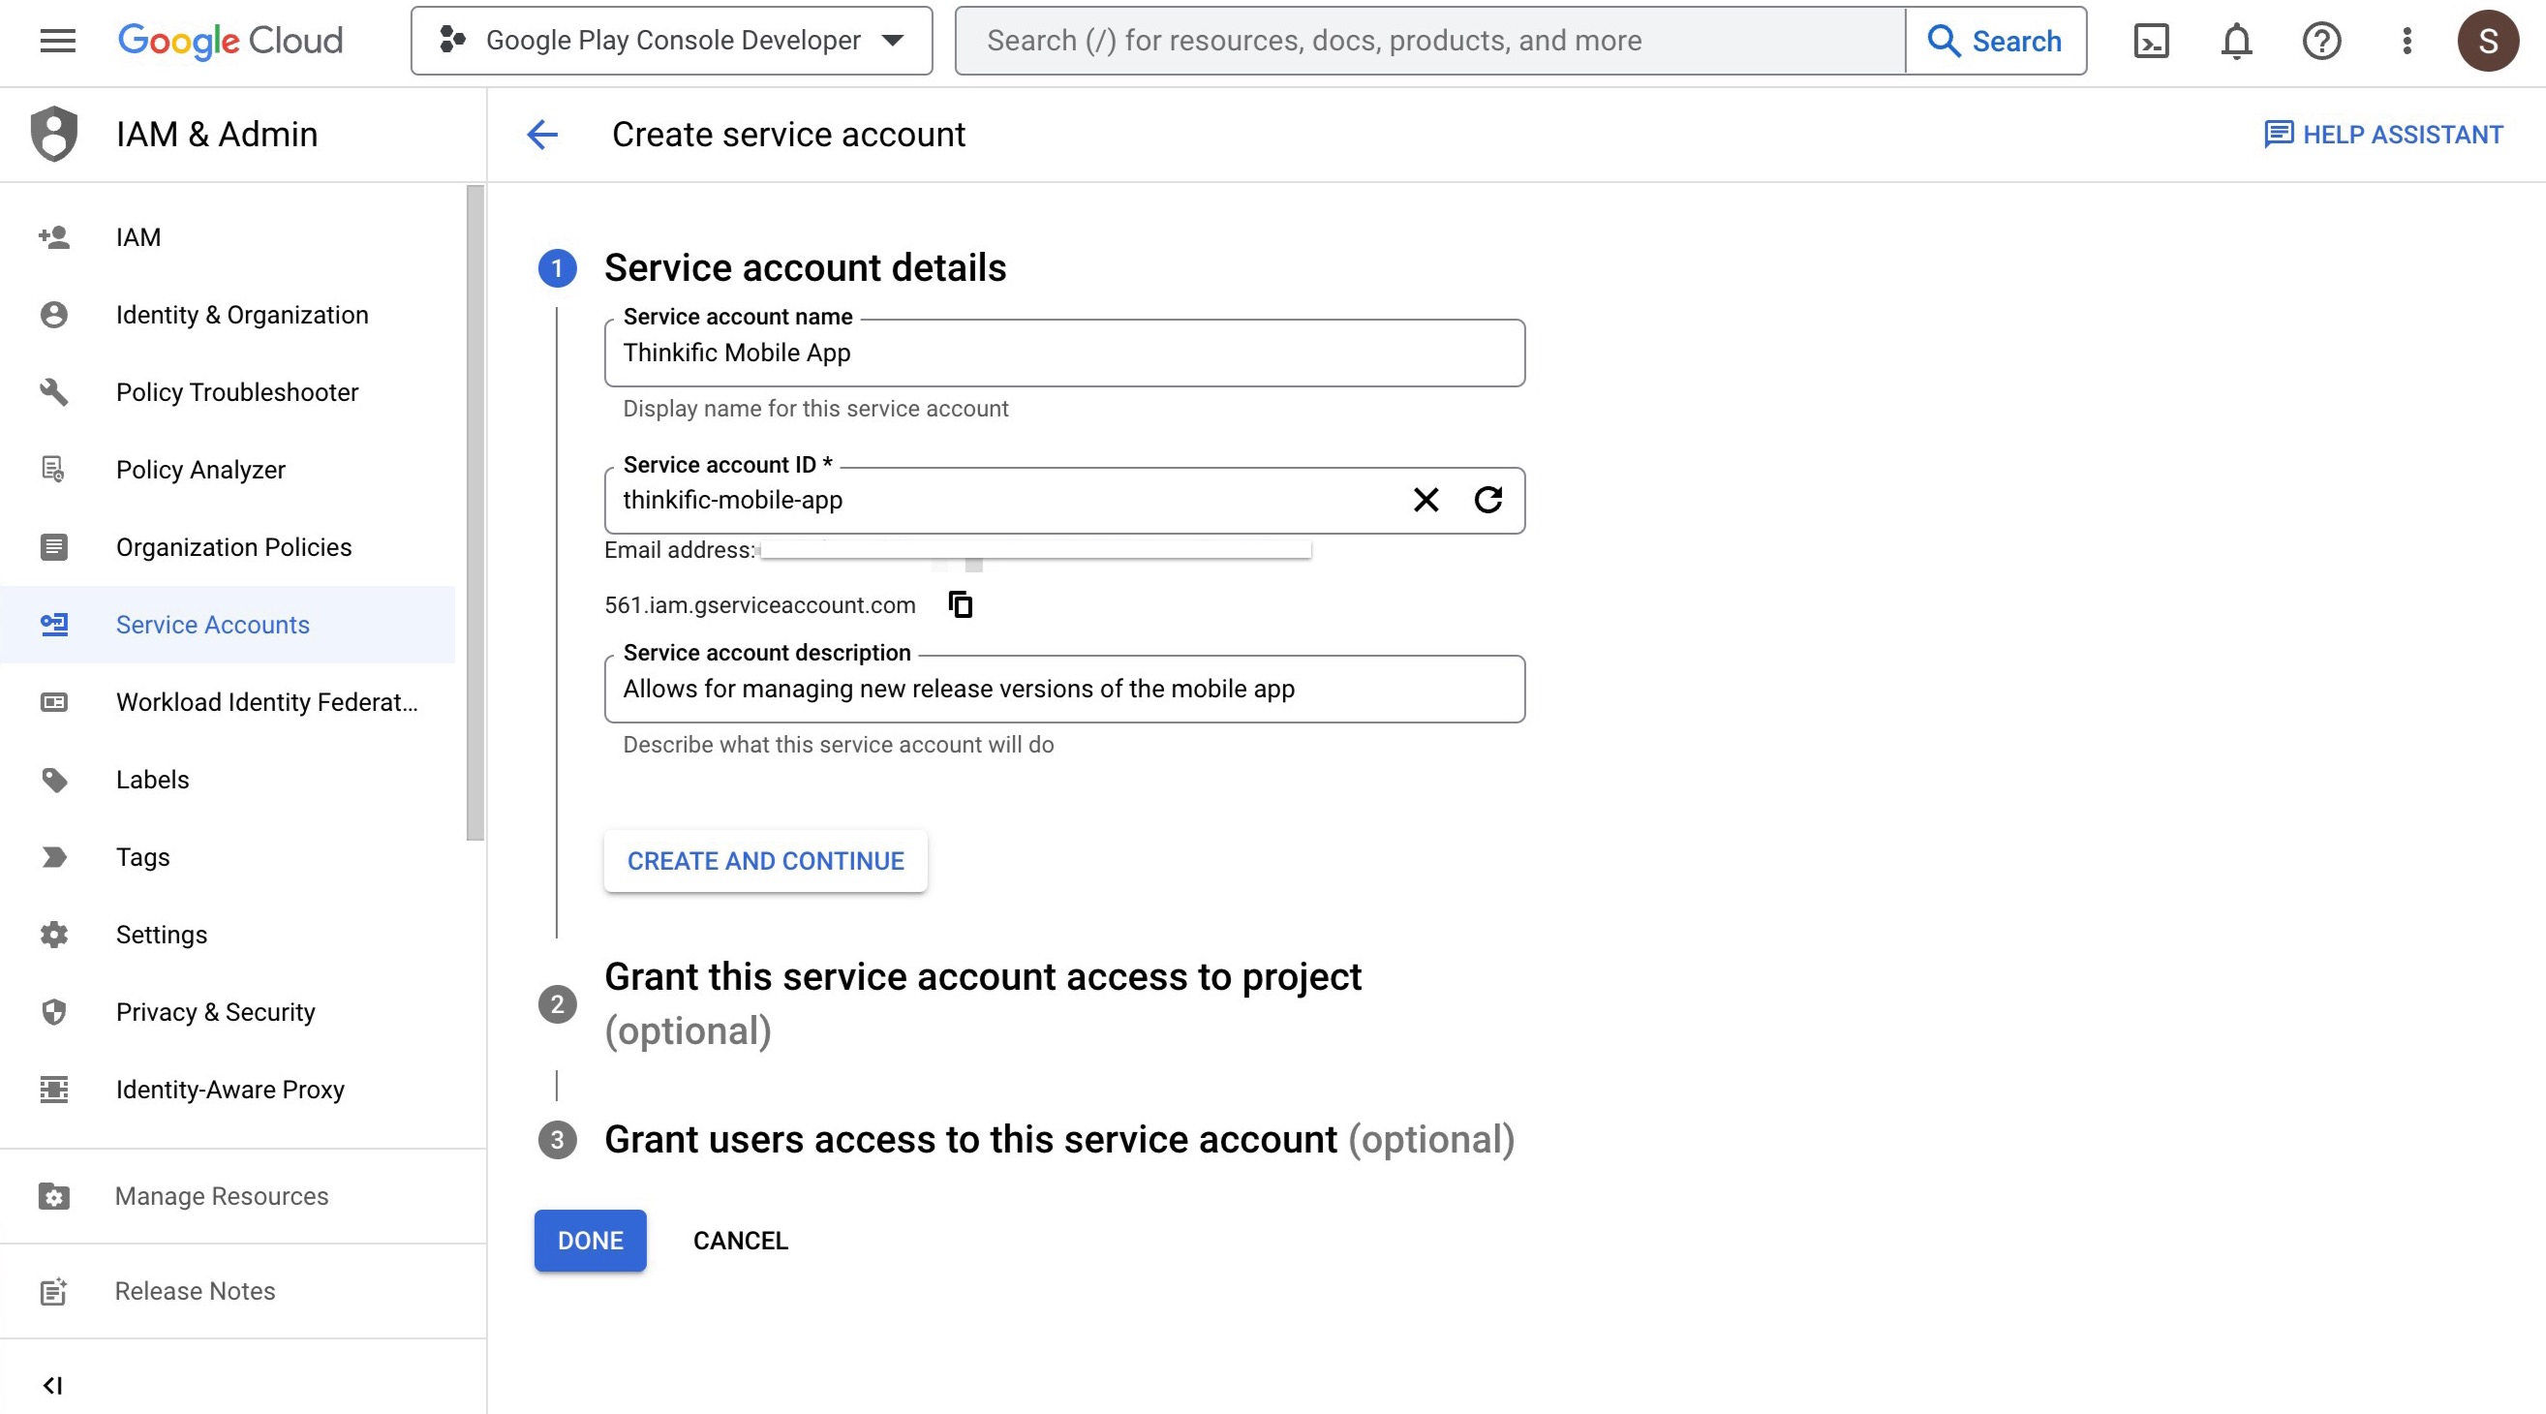This screenshot has width=2546, height=1414.
Task: Open the Google Play Console Developer project picker
Action: pyautogui.click(x=672, y=41)
